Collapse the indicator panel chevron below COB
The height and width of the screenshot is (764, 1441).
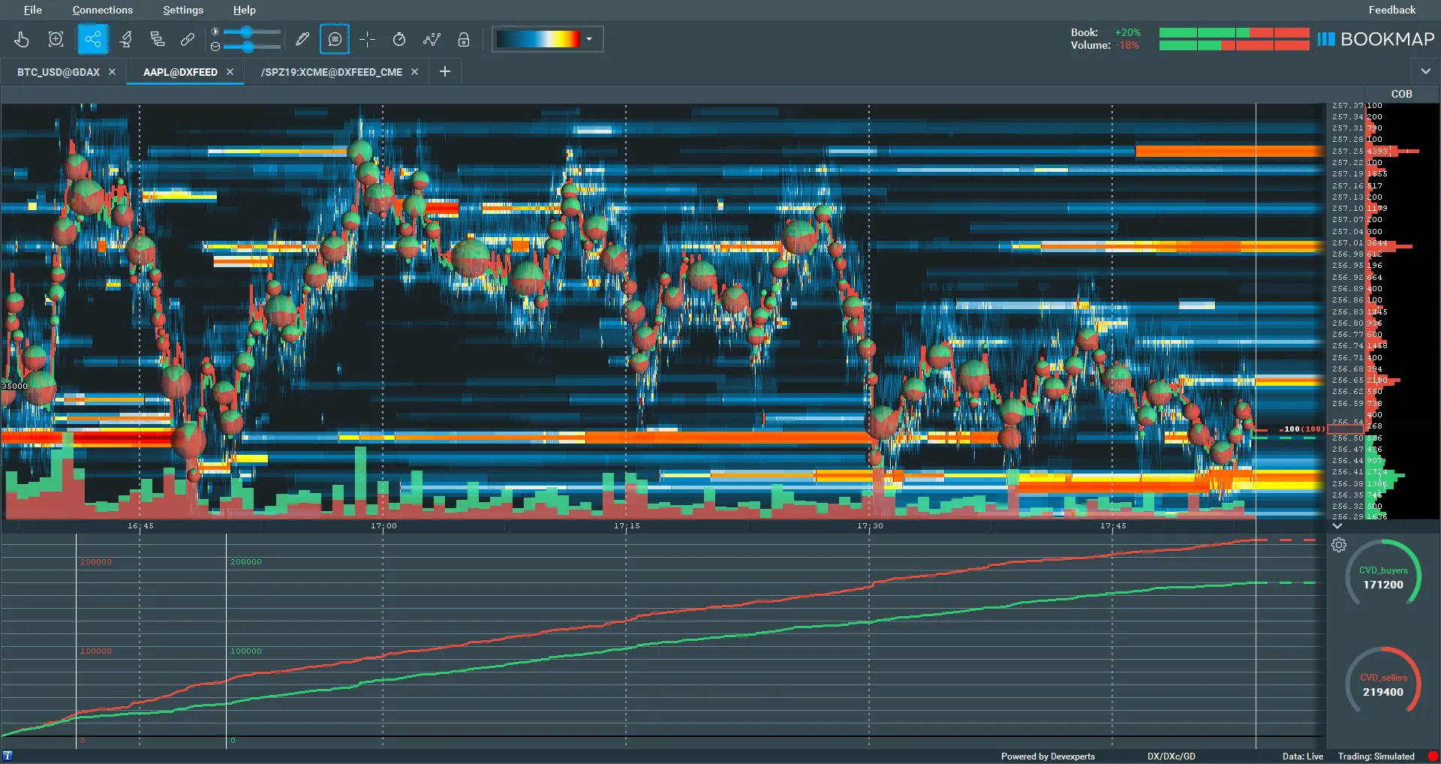click(x=1337, y=526)
